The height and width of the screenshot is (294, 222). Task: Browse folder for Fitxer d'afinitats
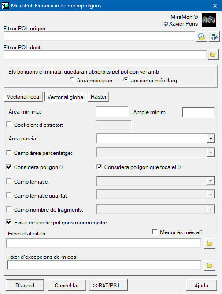(210, 243)
